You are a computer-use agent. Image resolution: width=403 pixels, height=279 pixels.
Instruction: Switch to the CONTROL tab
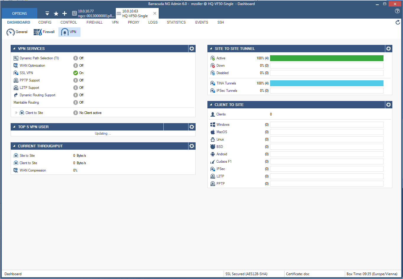click(69, 22)
